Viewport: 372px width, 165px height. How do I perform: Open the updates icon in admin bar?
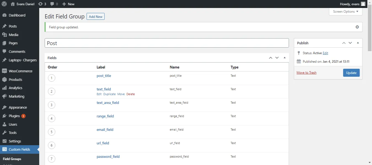tap(40, 4)
